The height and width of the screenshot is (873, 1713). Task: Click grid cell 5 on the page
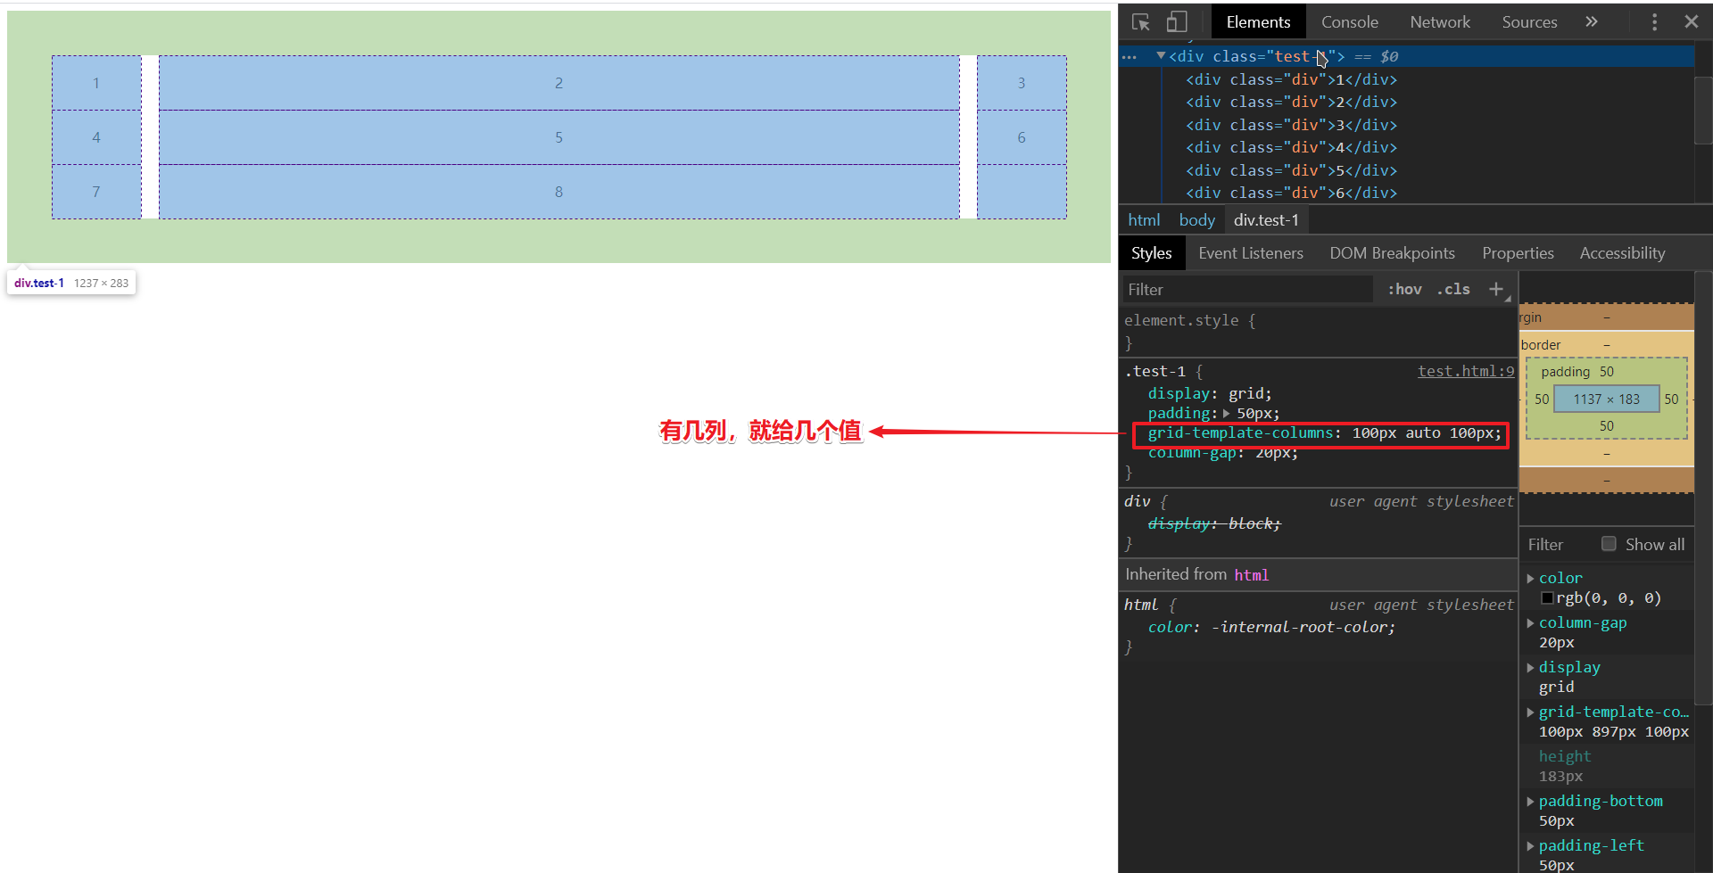(559, 137)
